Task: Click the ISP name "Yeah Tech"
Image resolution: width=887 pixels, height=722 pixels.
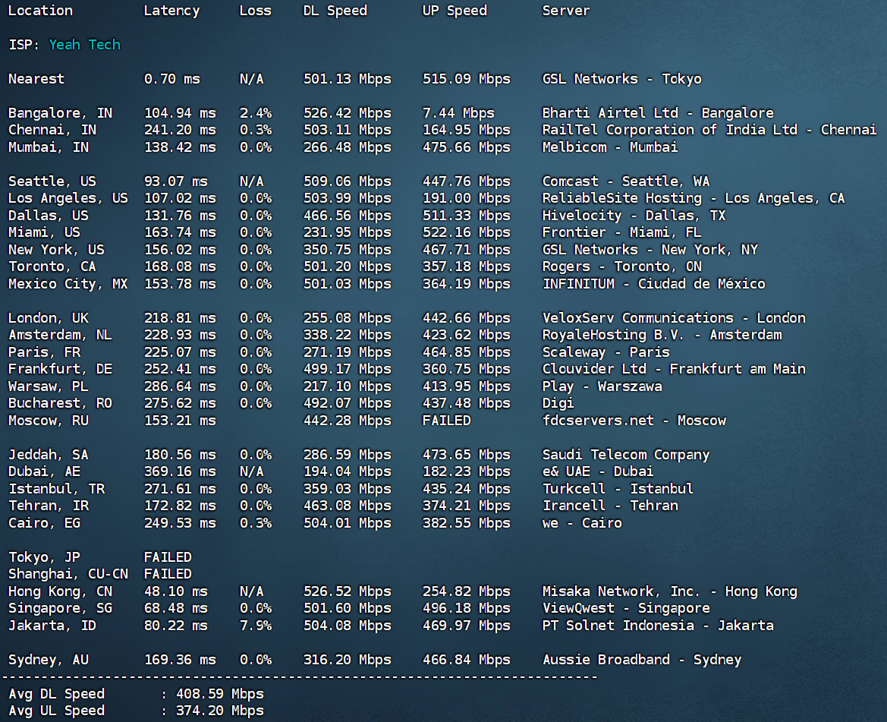Action: coord(84,45)
